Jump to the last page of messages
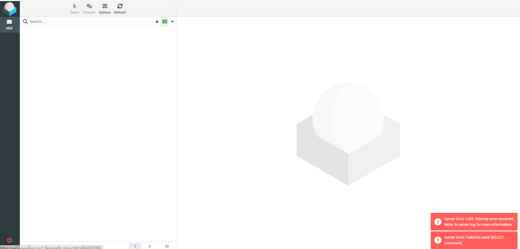 pyautogui.click(x=167, y=246)
